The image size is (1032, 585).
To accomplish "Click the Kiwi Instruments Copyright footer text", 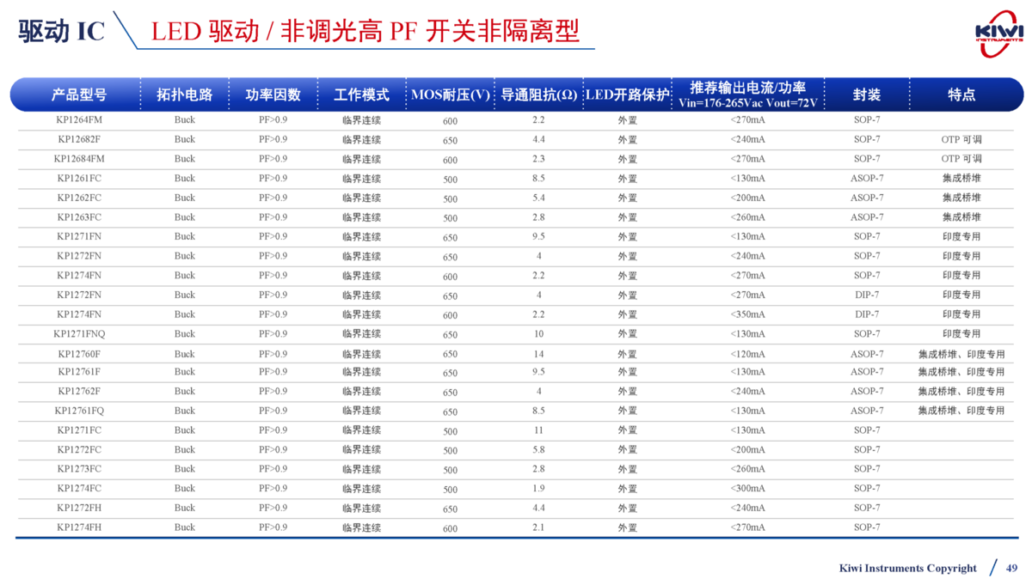I will coord(907,568).
